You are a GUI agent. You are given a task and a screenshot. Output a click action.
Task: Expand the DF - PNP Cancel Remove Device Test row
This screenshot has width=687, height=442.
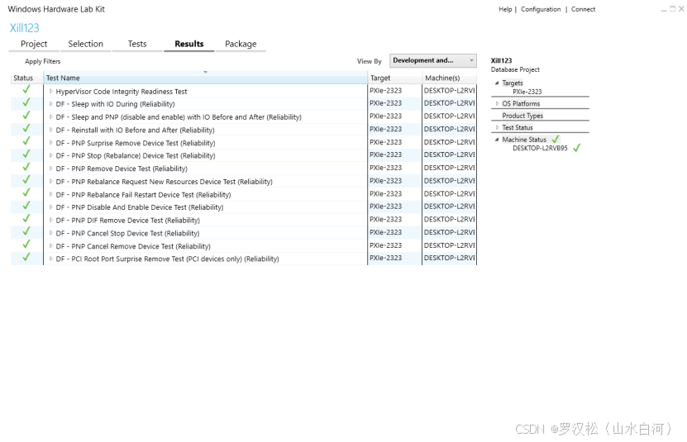coord(50,245)
